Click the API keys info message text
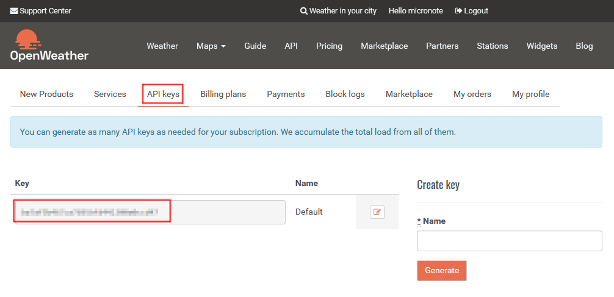 click(x=237, y=132)
